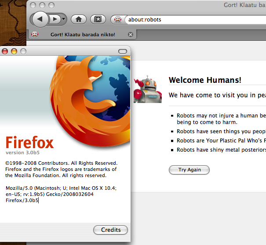Click the 'version 3.0b5' text
266x245 pixels.
coord(22,153)
